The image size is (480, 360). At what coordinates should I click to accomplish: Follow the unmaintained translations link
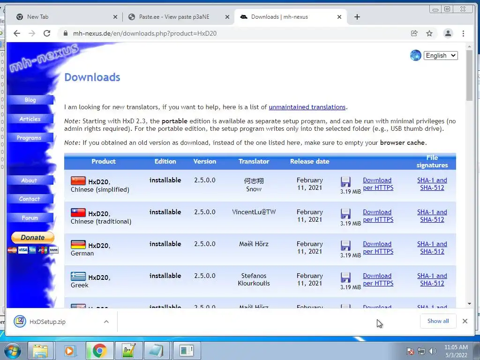pos(307,107)
